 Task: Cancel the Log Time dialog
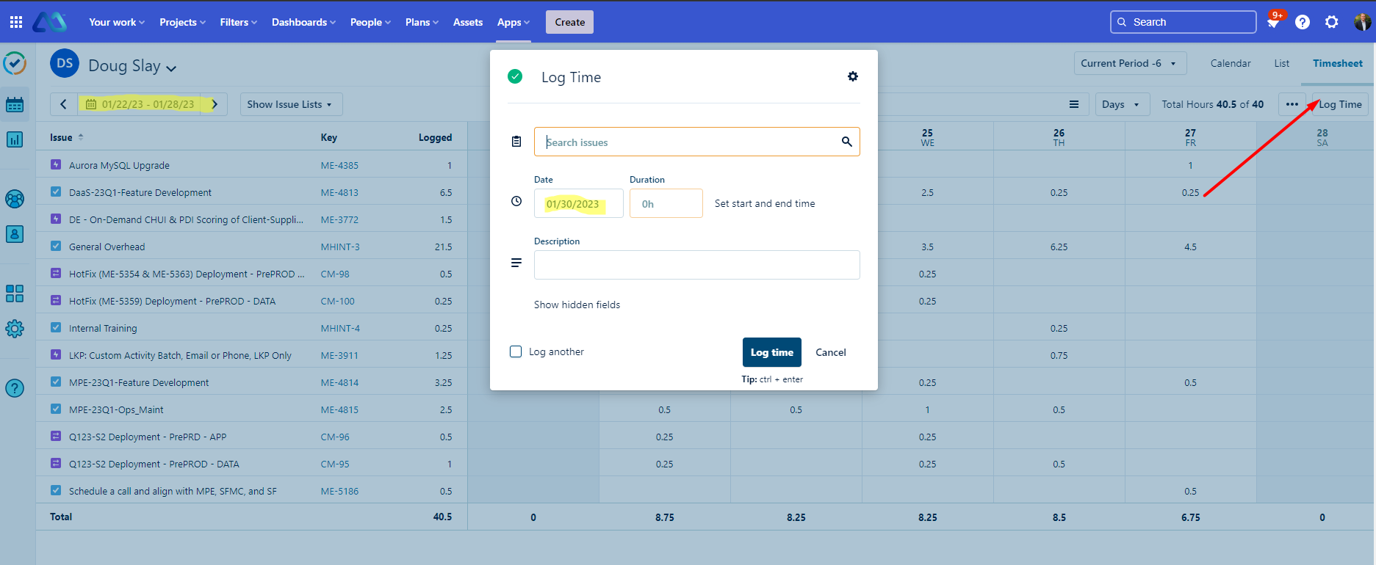[830, 352]
